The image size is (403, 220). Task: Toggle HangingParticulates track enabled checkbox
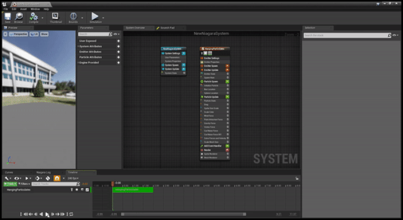pyautogui.click(x=87, y=190)
